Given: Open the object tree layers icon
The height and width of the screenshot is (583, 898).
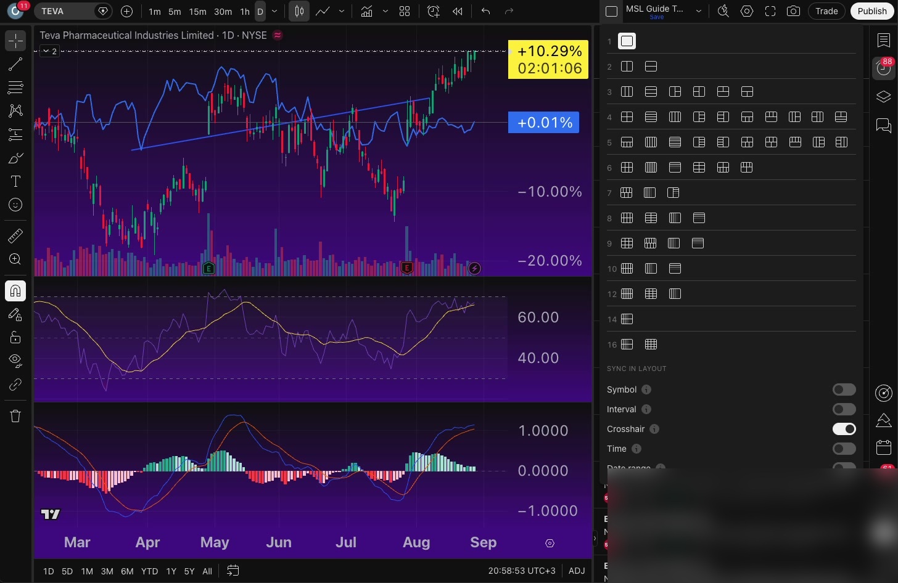Looking at the screenshot, I should tap(884, 97).
